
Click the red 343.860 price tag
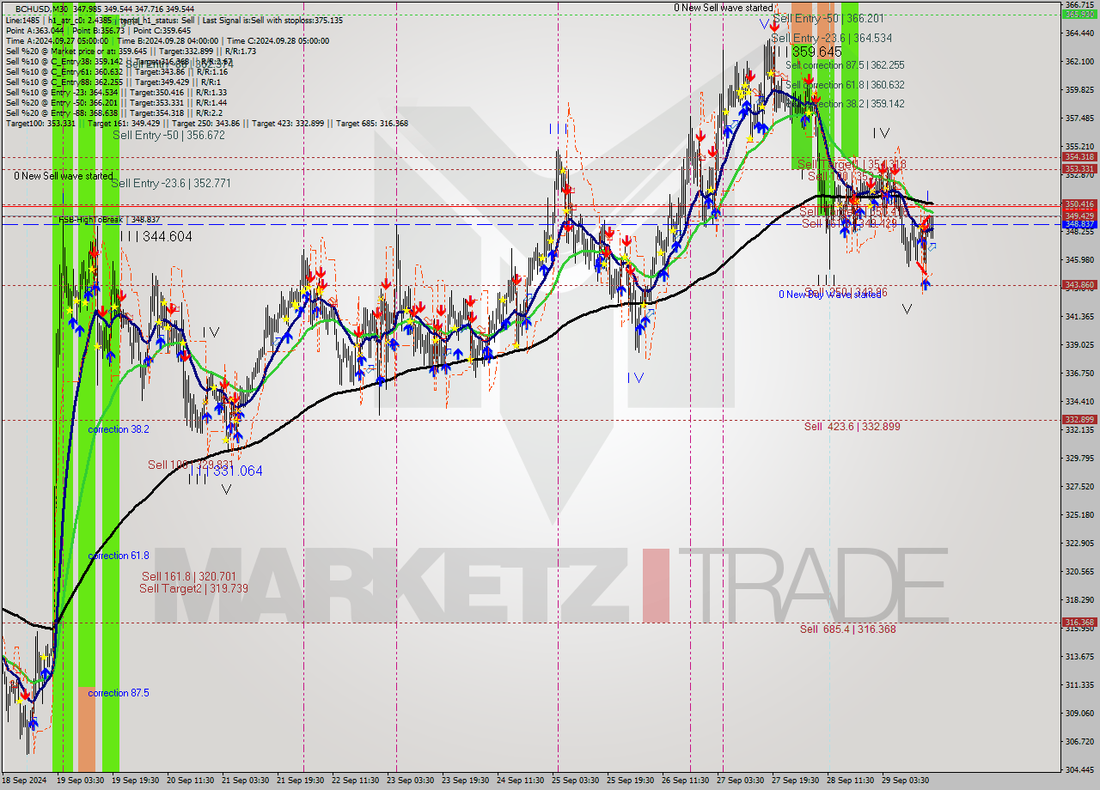(1080, 285)
